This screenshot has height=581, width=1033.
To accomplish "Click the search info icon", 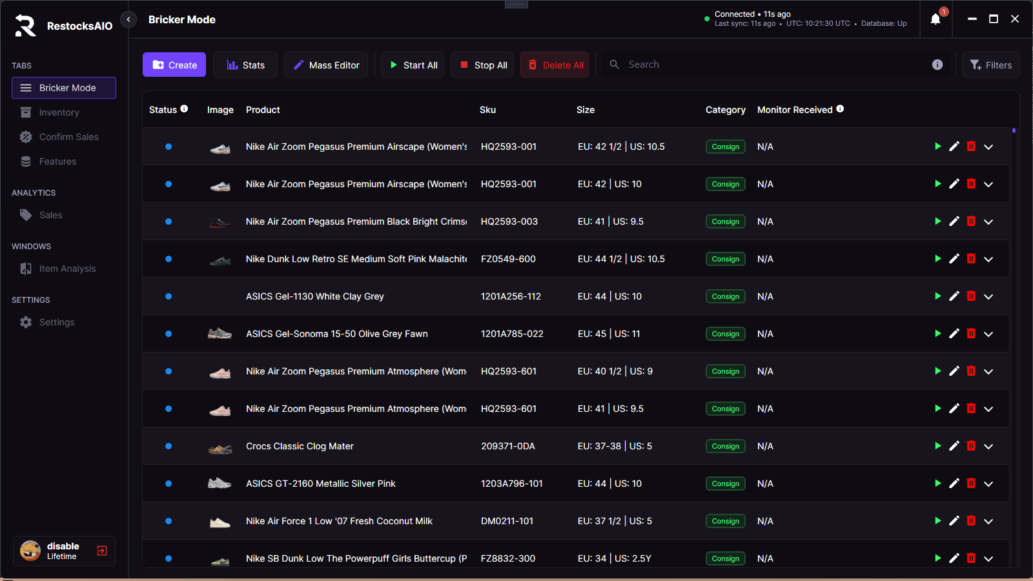I will (937, 65).
